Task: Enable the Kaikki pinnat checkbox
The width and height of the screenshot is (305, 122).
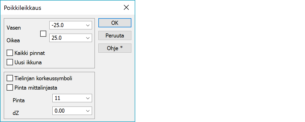Action: tap(10, 53)
